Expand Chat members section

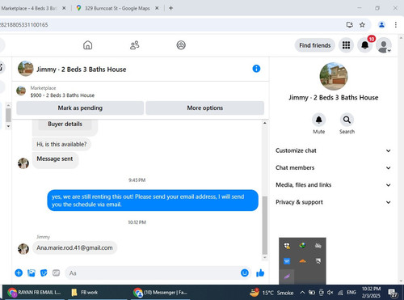[x=333, y=167]
